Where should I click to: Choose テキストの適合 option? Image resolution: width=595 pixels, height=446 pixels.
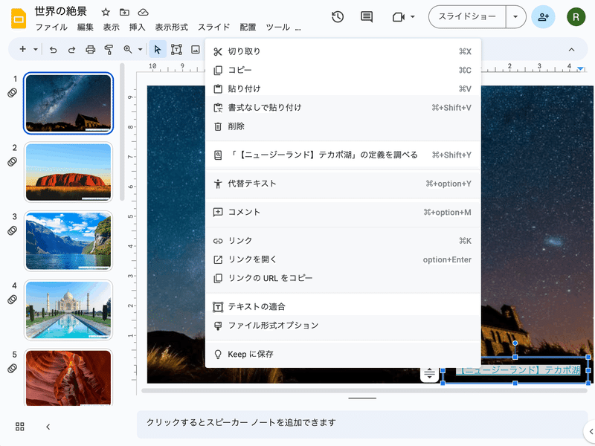(343, 306)
